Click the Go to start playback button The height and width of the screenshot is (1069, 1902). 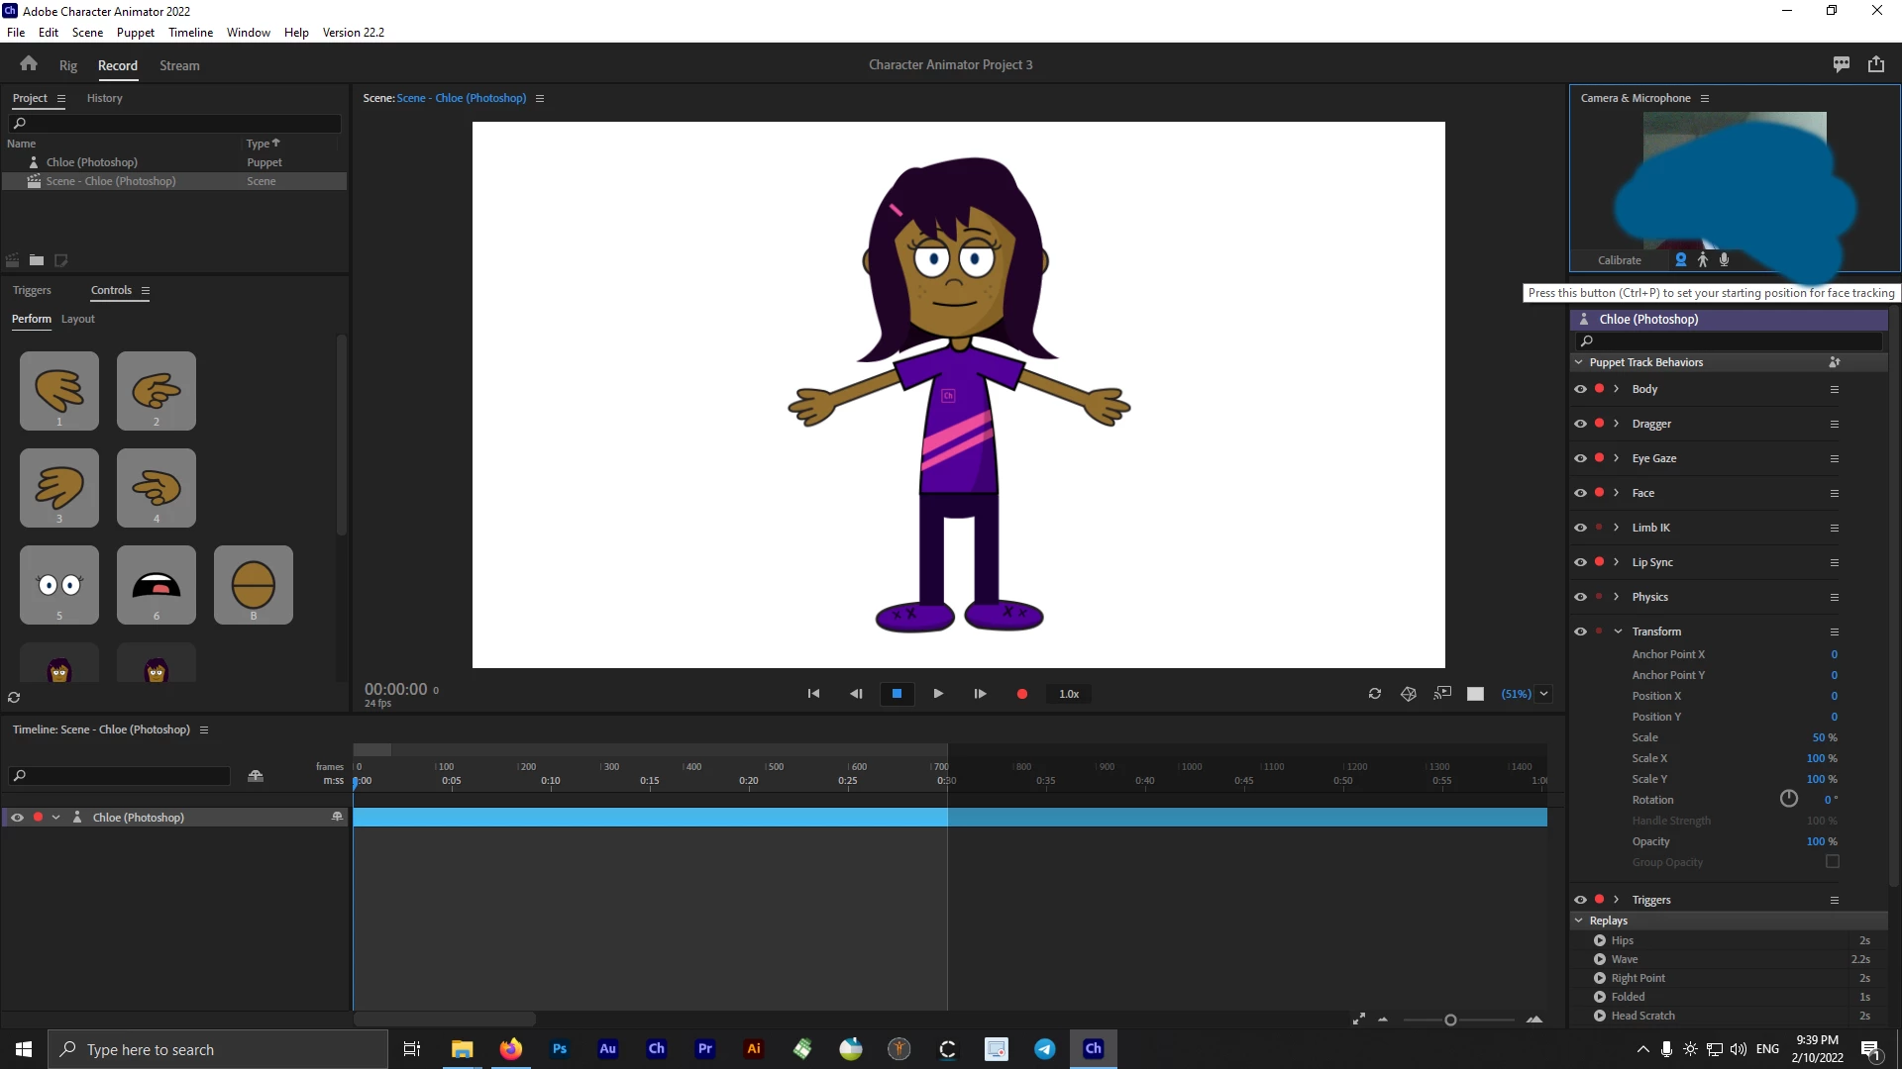(813, 694)
